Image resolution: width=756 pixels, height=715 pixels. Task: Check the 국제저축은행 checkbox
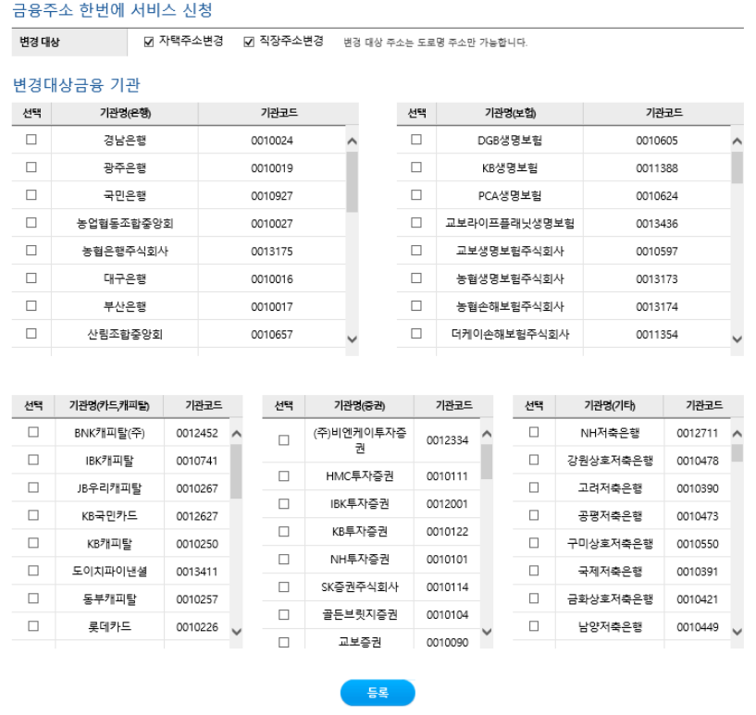point(534,571)
